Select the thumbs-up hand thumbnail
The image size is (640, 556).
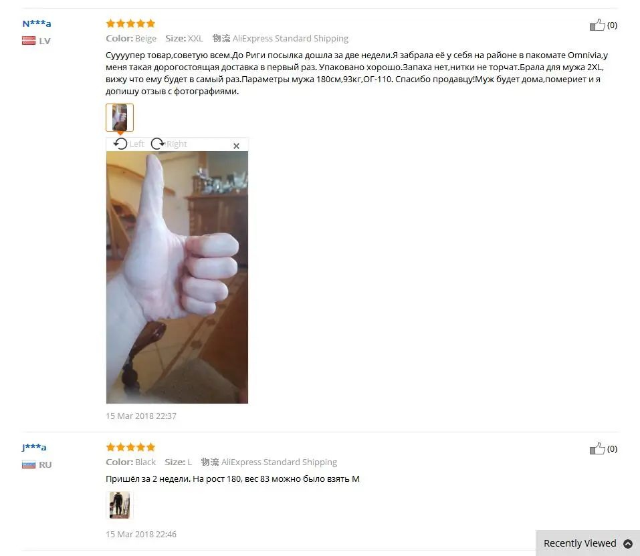[x=120, y=118]
